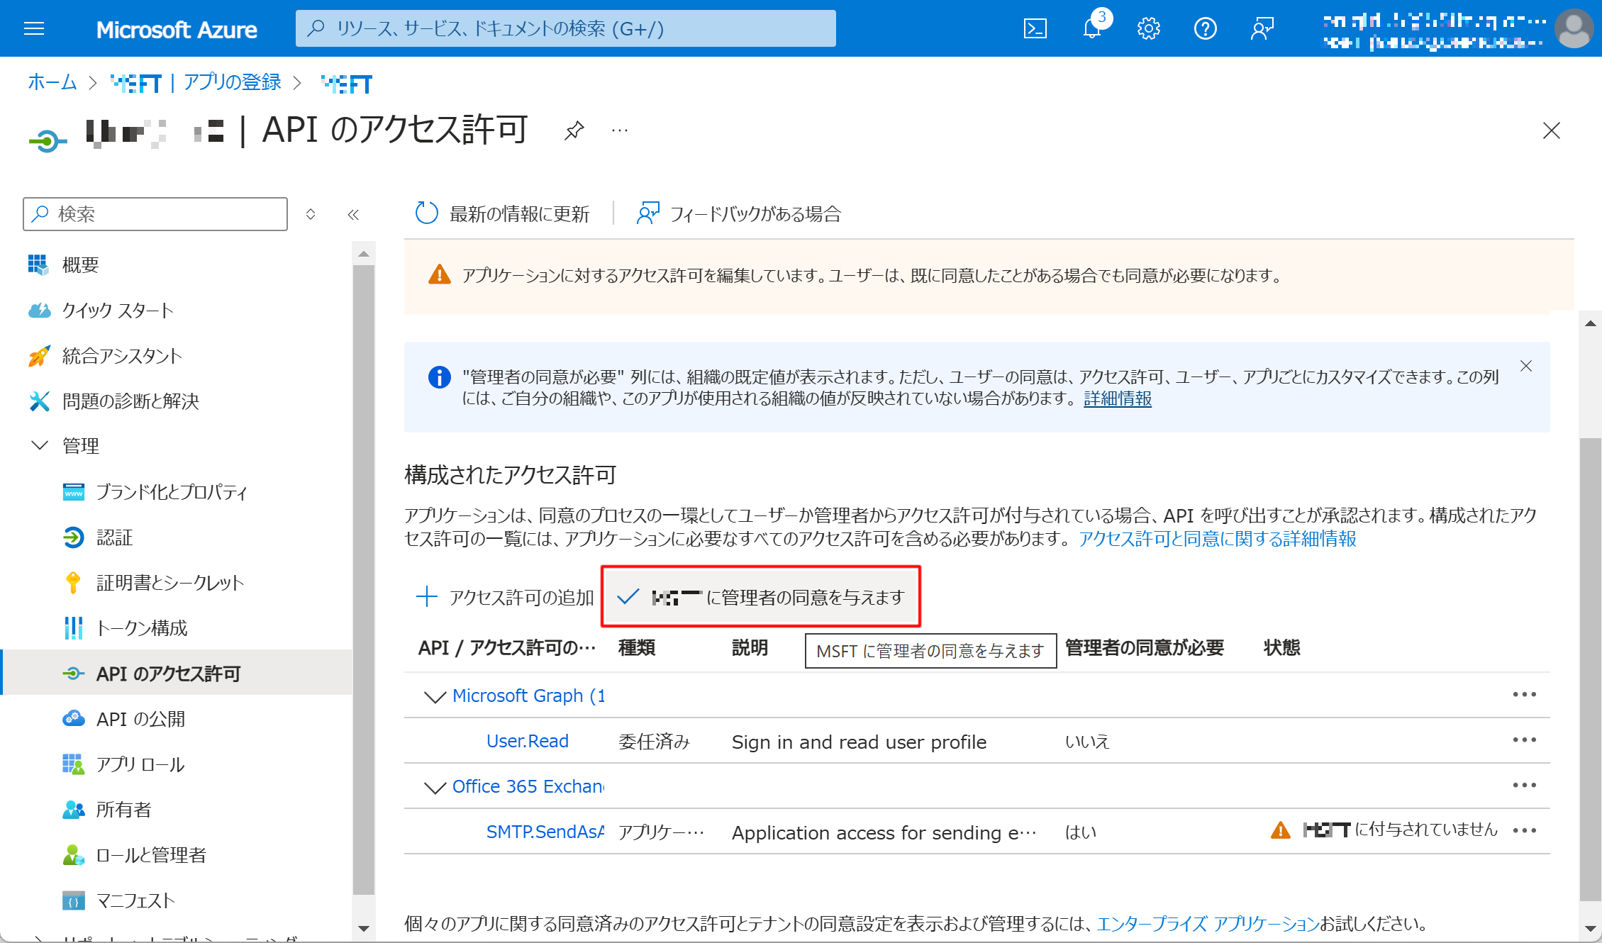Open the notifications bell
The width and height of the screenshot is (1602, 943).
click(1093, 28)
